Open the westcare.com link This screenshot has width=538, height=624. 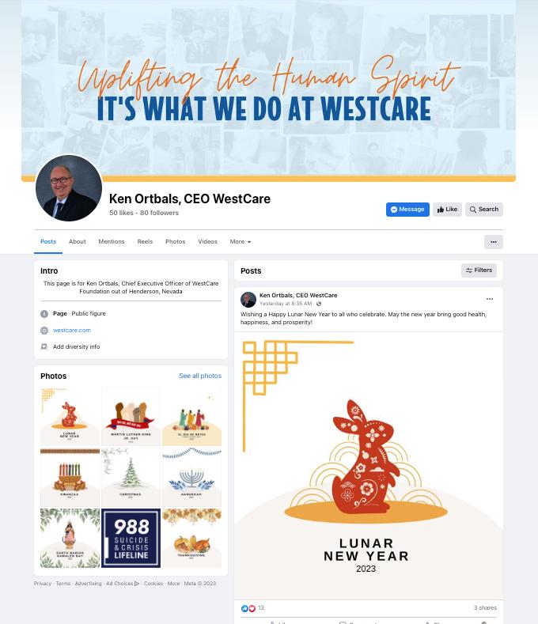[x=72, y=331]
